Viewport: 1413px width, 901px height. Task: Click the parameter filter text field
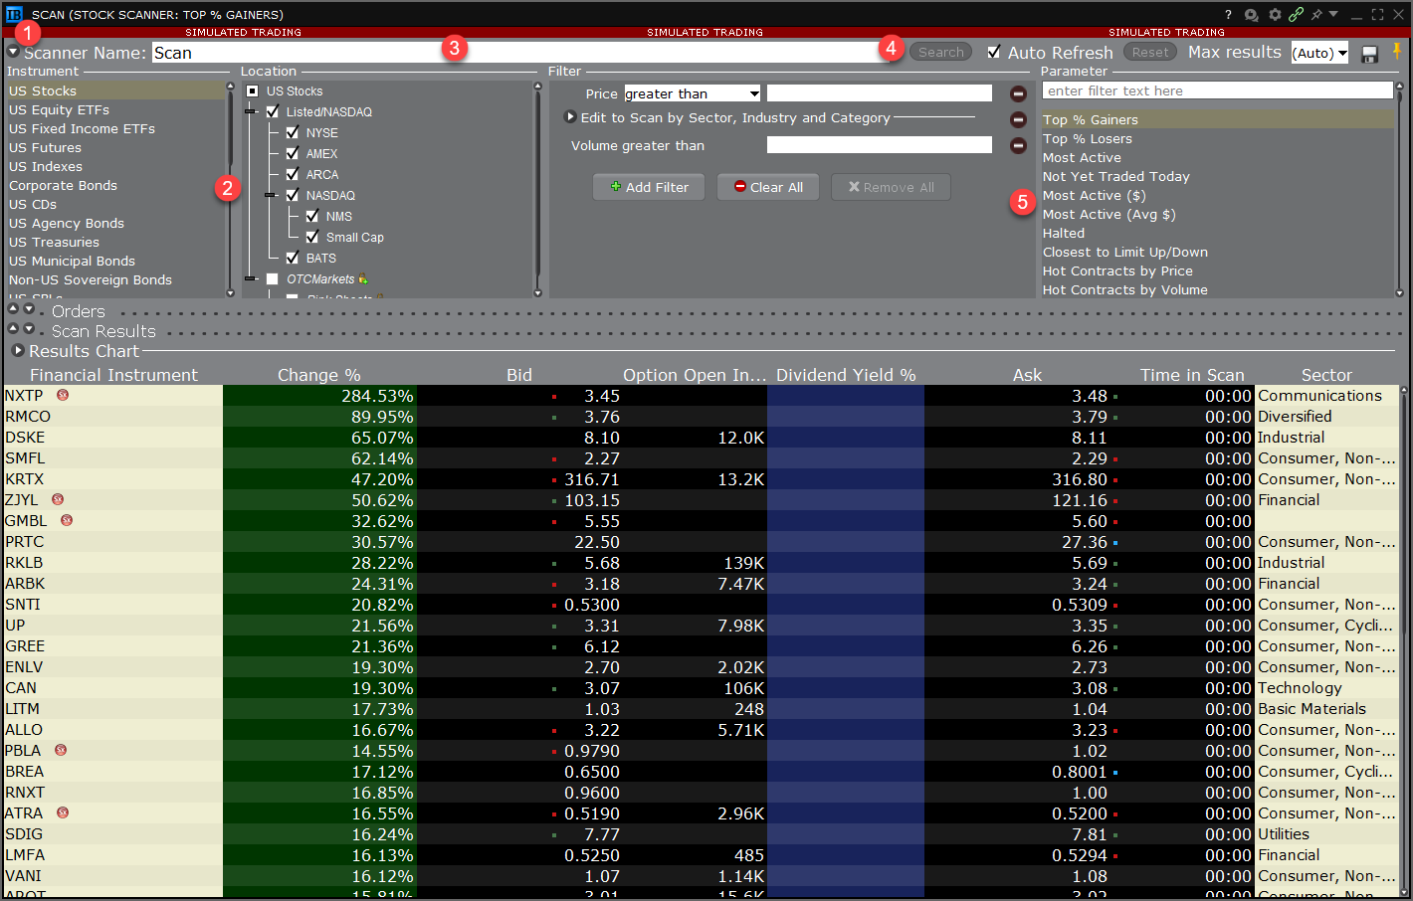pyautogui.click(x=1217, y=90)
